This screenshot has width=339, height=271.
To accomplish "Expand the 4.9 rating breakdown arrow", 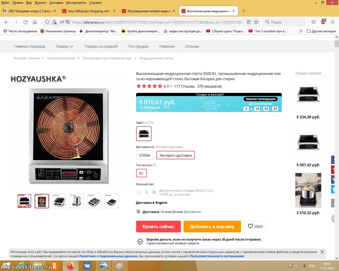I will (171, 86).
